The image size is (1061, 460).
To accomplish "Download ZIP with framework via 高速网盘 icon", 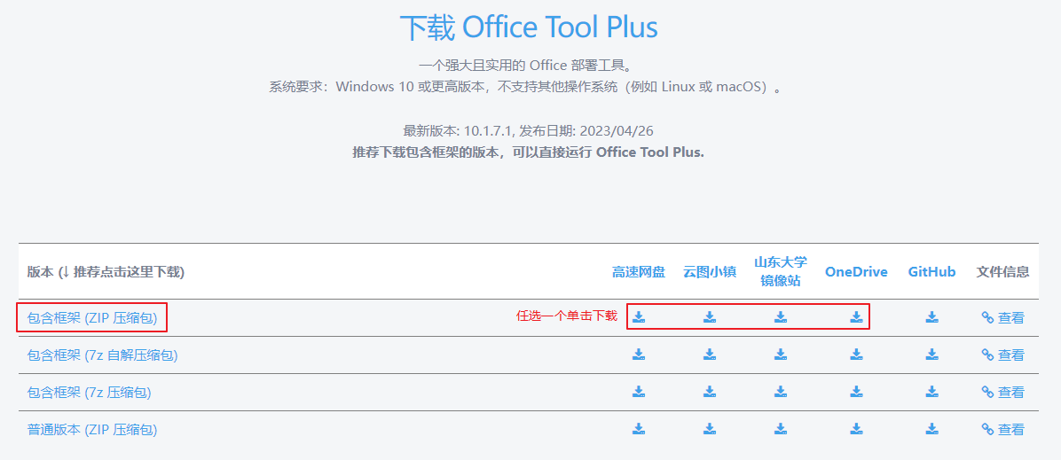I will pyautogui.click(x=639, y=316).
